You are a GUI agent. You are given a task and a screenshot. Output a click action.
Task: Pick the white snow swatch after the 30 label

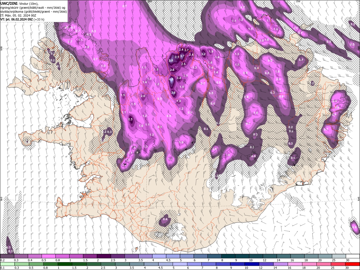353,256
